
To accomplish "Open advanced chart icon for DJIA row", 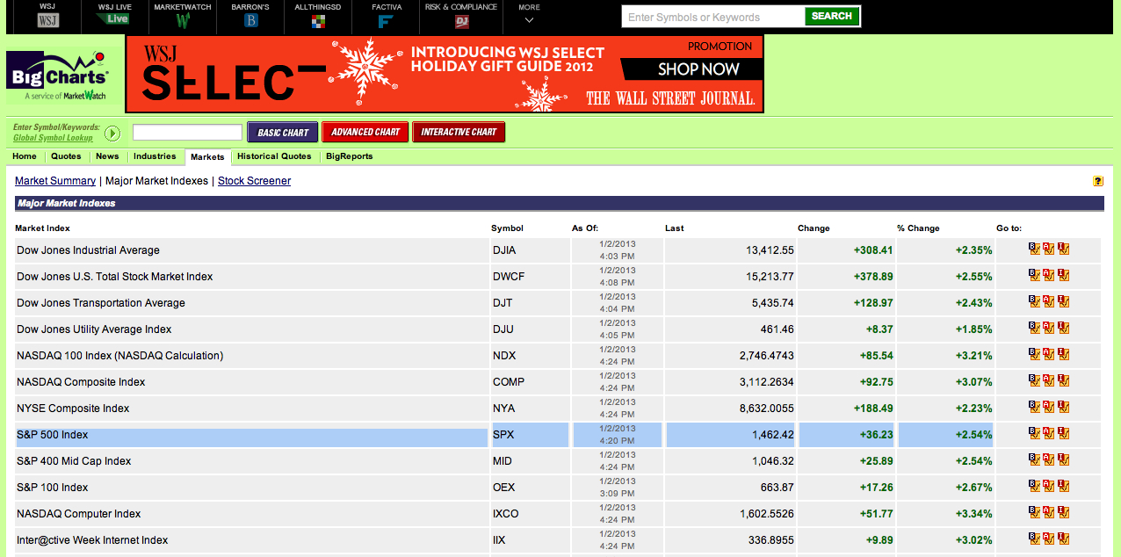I will click(x=1048, y=250).
